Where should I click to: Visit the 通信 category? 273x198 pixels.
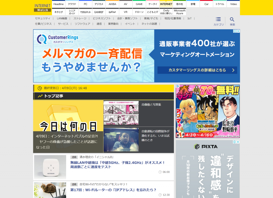tap(99, 24)
